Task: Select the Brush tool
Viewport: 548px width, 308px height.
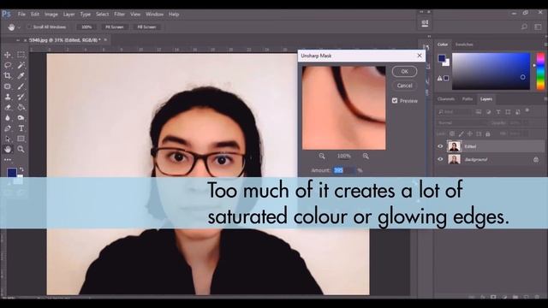Action: [21, 86]
